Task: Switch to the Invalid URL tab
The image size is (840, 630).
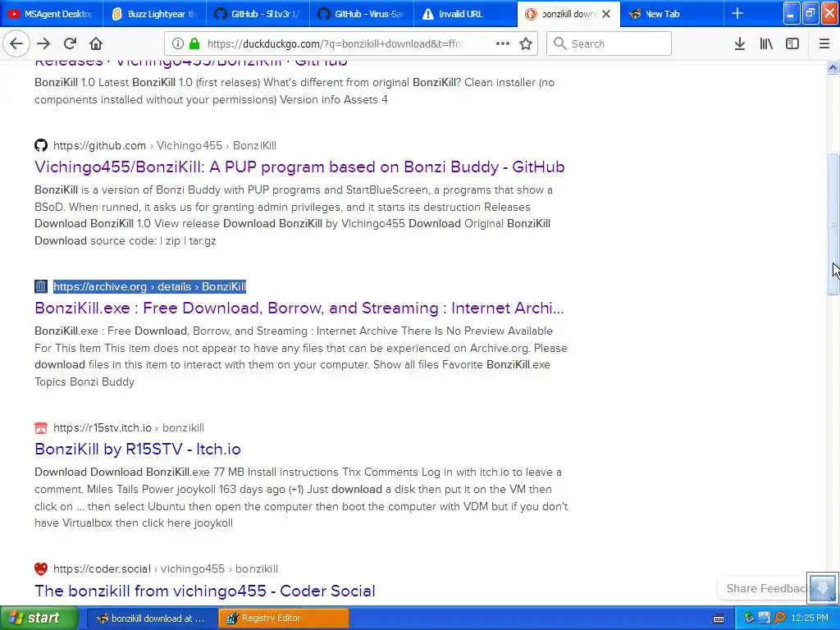Action: click(x=466, y=14)
